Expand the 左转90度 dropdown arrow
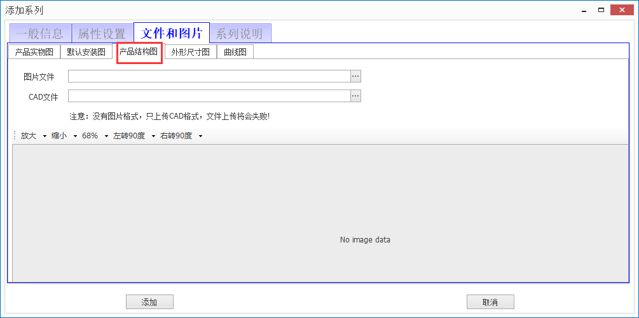639x318 pixels. click(153, 136)
